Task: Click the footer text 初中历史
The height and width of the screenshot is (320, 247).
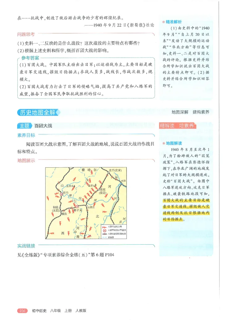Action: pyautogui.click(x=39, y=311)
